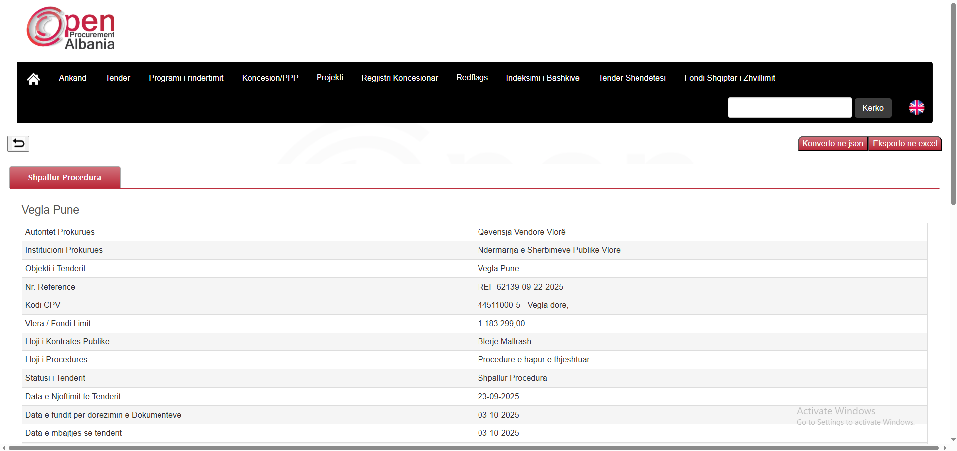Click Konverto ne json button
The width and height of the screenshot is (957, 451).
(x=833, y=144)
